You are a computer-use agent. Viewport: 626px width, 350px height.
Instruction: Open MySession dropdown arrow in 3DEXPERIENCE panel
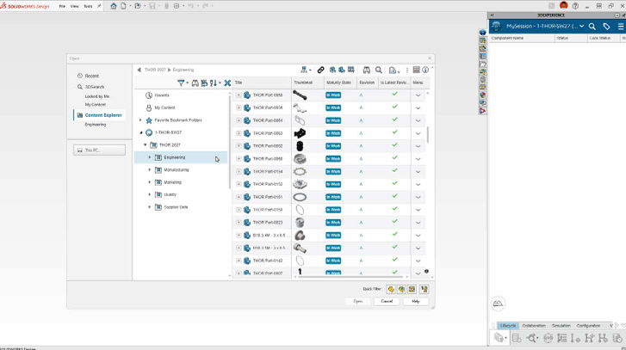point(582,27)
